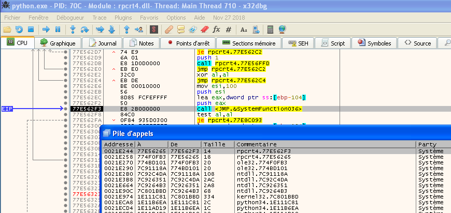The image size is (451, 213).
Task: Select the 'lea eax,dword ptr ss:[ebp-104]' line
Action: click(x=251, y=98)
